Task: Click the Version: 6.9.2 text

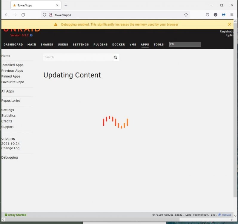Action: point(19,35)
